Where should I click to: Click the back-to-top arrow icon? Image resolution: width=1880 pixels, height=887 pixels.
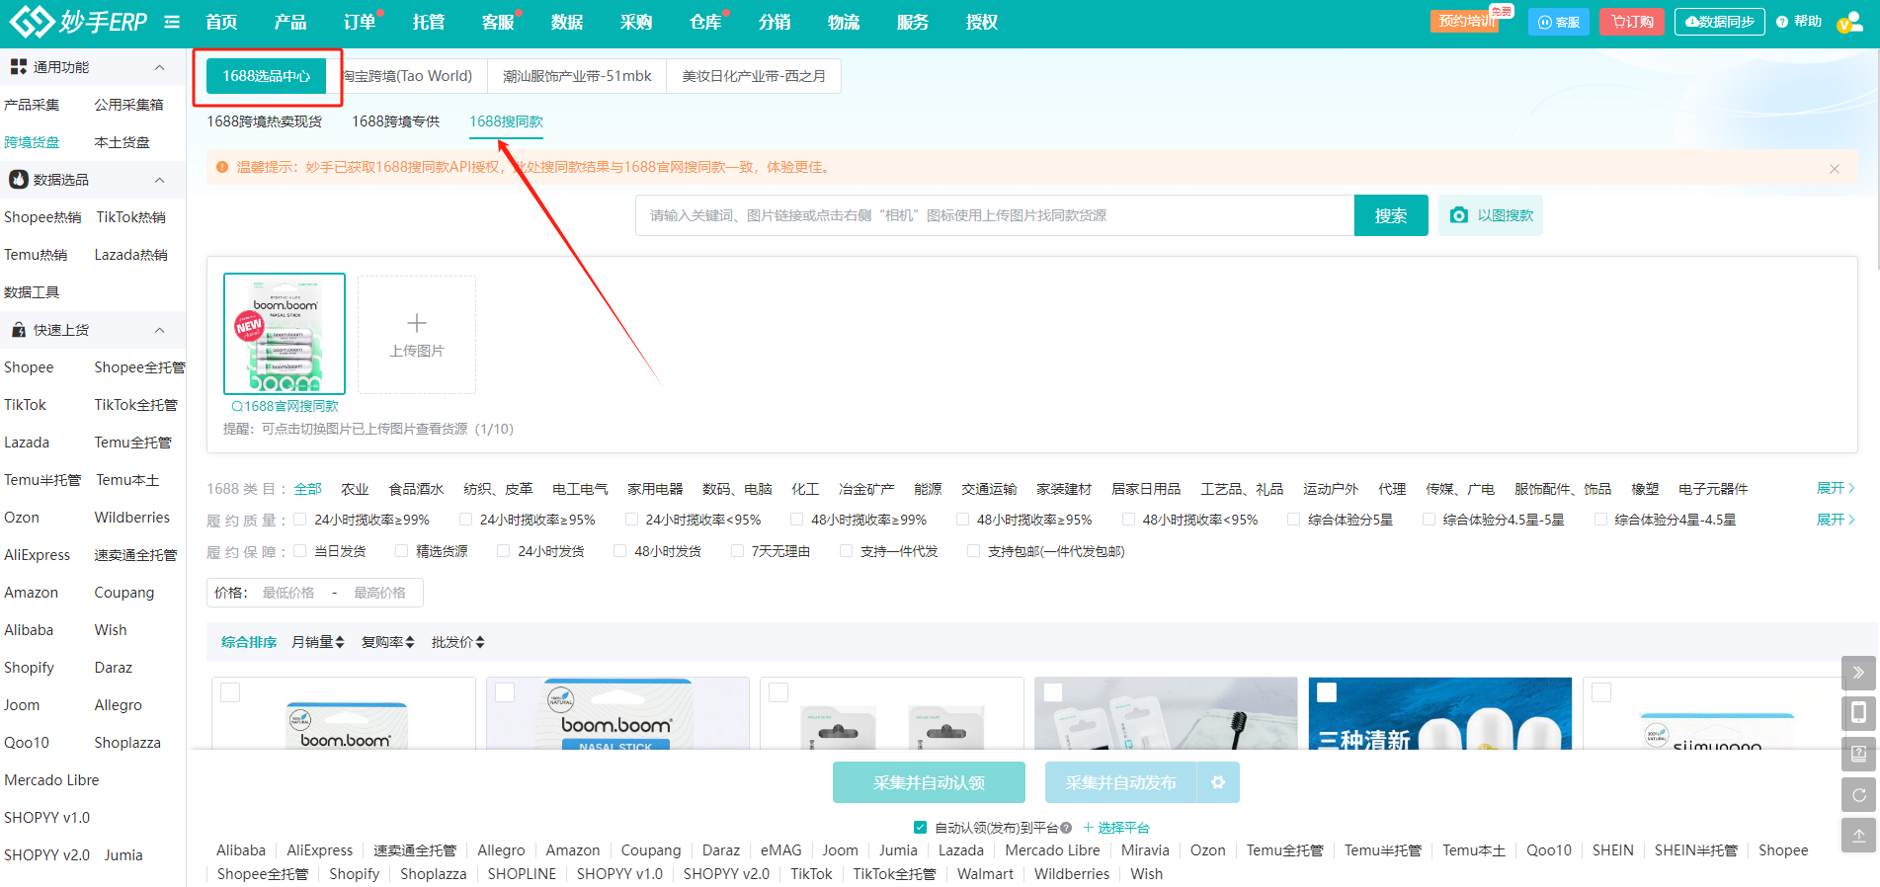pyautogui.click(x=1858, y=835)
